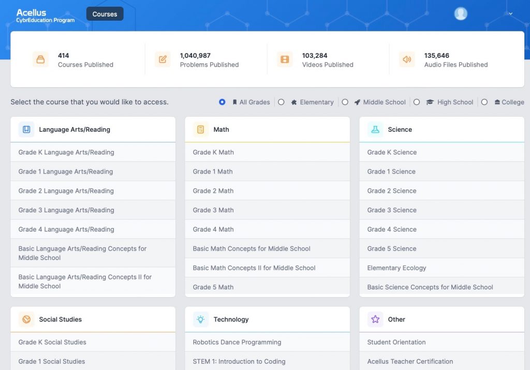Click the Middle School rocket icon
530x370 pixels.
(357, 102)
